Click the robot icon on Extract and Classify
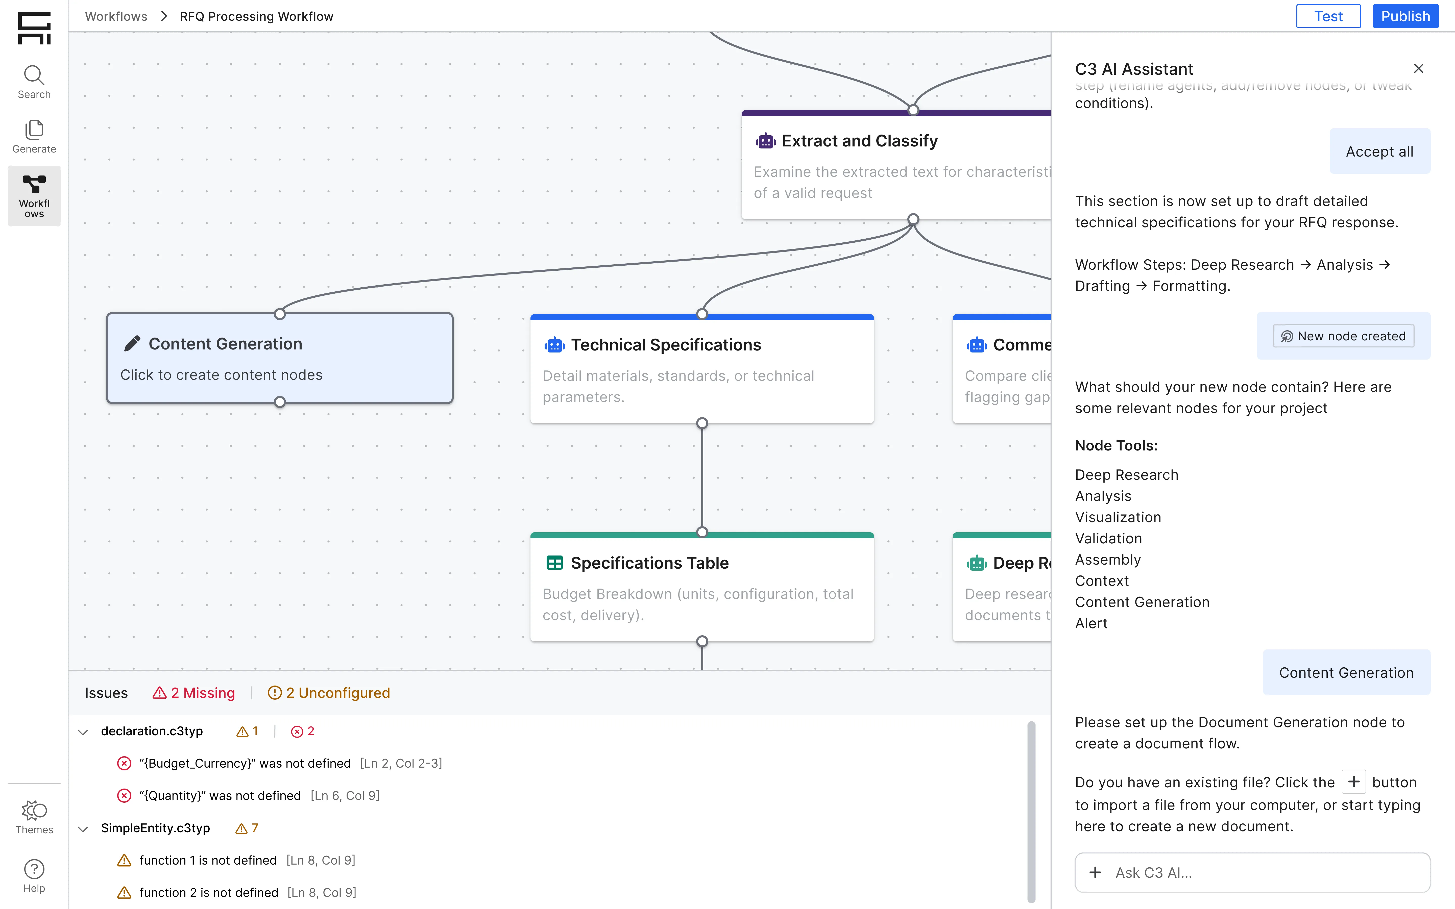Image resolution: width=1455 pixels, height=909 pixels. [x=765, y=141]
